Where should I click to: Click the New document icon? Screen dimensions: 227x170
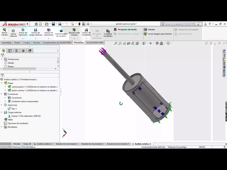(x=40, y=24)
